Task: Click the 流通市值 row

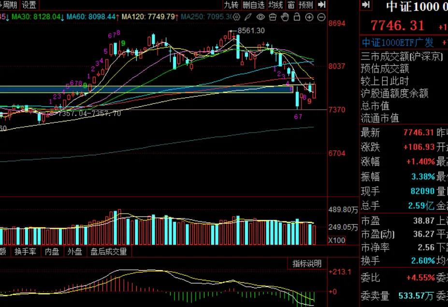Action: point(380,118)
